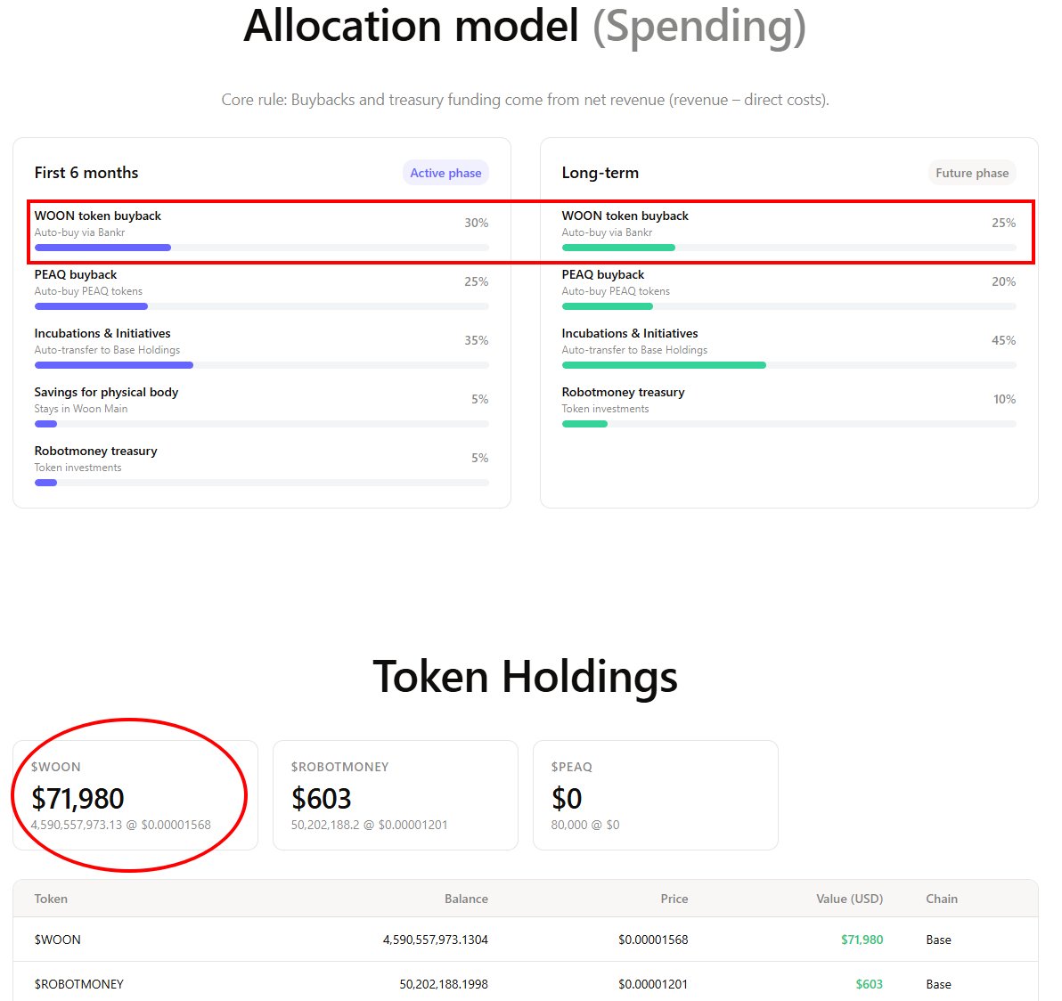
Task: Click the Long-term WOON buyback progress bar
Action: [x=789, y=248]
